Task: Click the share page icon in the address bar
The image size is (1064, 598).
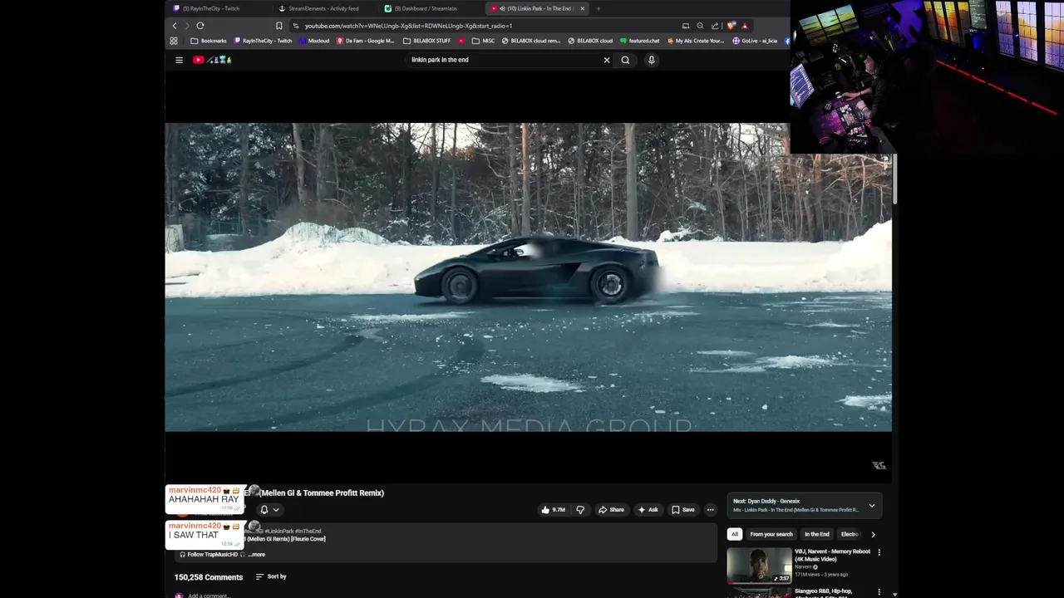Action: point(715,26)
